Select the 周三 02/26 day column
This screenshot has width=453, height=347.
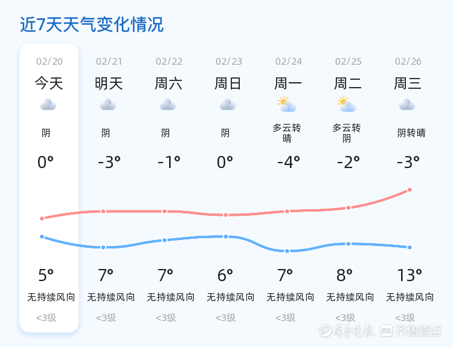408,188
